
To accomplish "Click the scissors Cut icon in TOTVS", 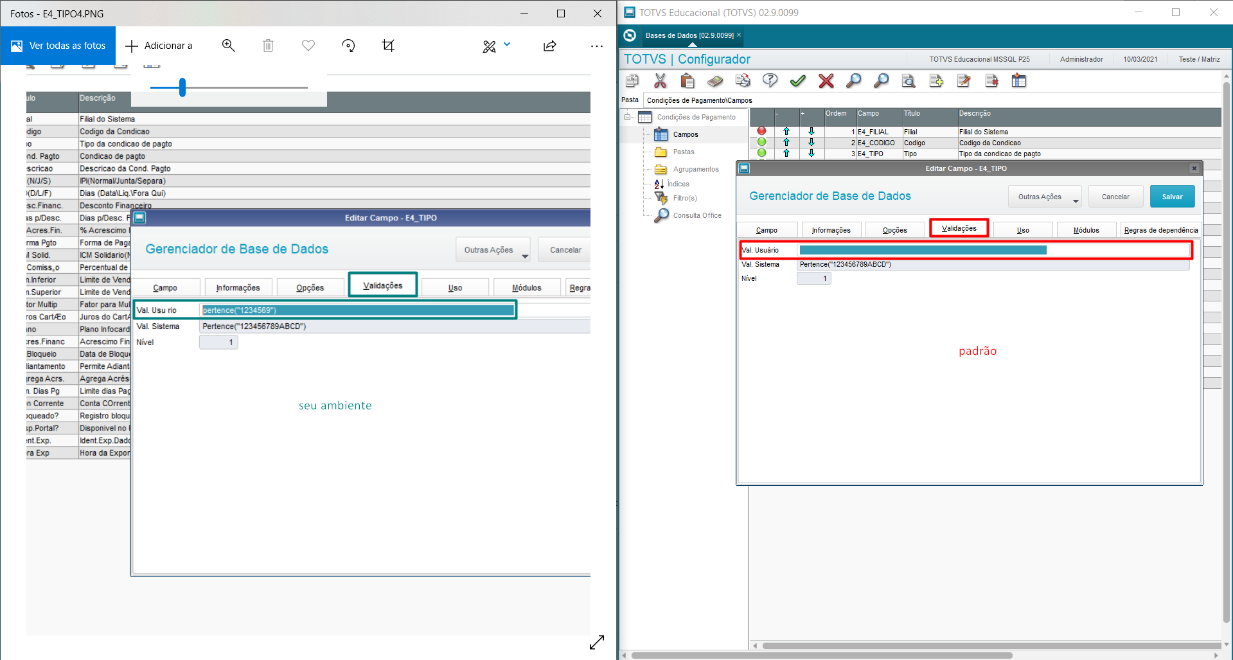I will (x=660, y=80).
